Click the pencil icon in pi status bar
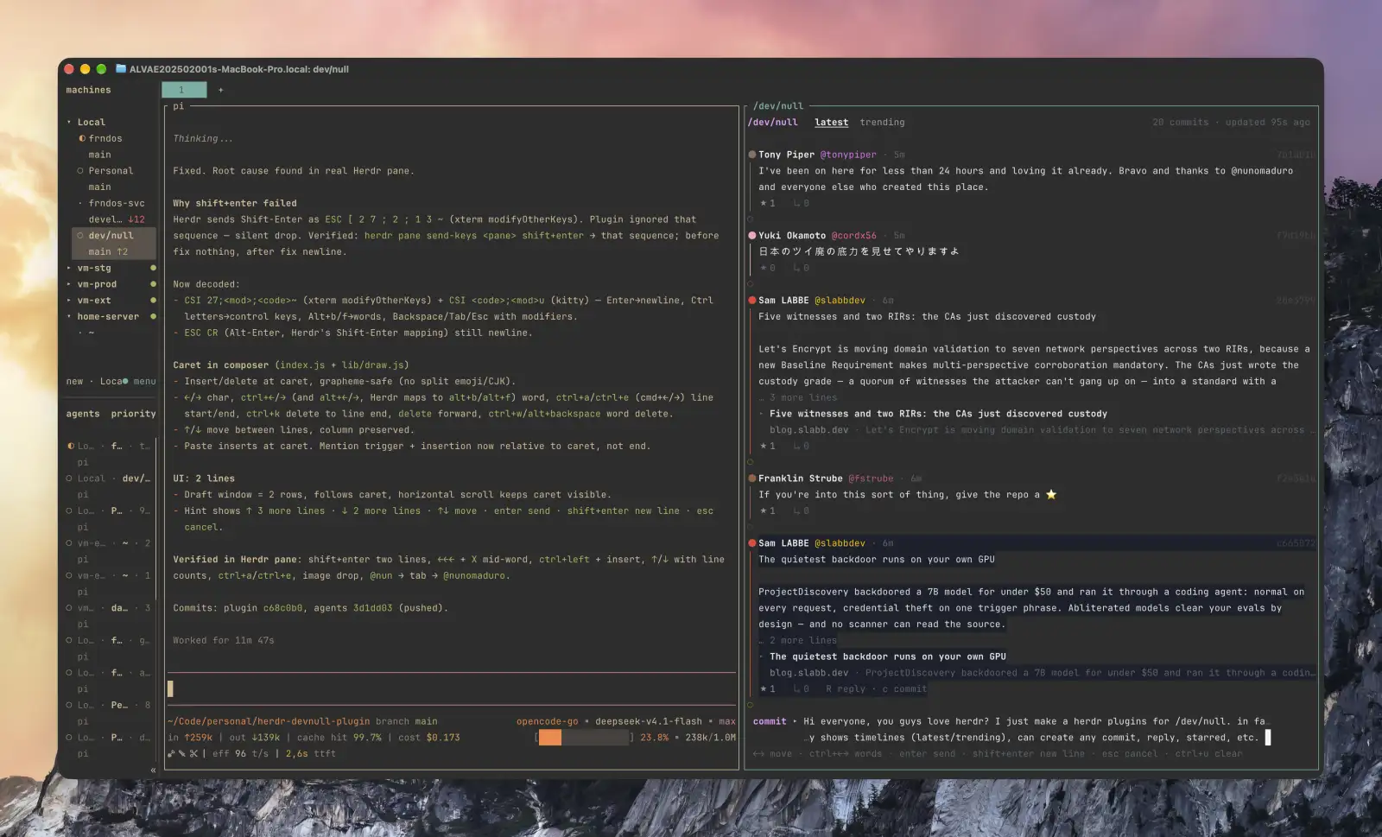Viewport: 1382px width, 837px height. coord(182,754)
